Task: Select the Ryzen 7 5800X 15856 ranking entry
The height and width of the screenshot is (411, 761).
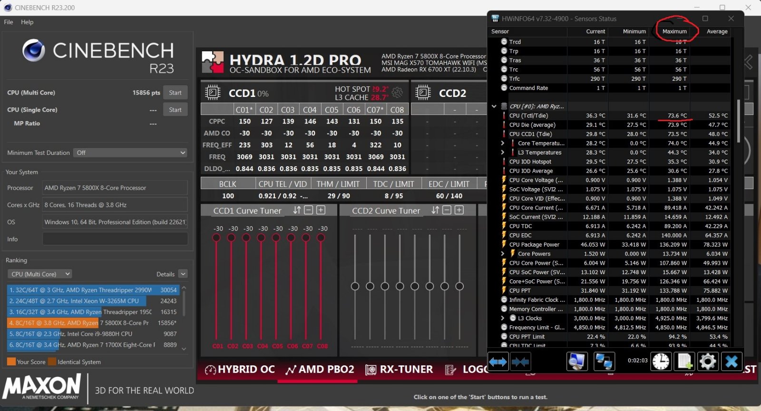Action: pos(93,323)
